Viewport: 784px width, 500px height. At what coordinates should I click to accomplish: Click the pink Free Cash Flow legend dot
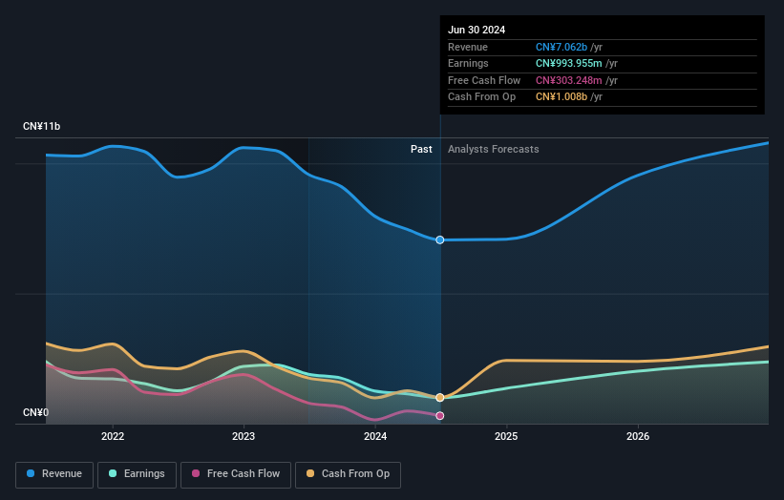click(196, 473)
